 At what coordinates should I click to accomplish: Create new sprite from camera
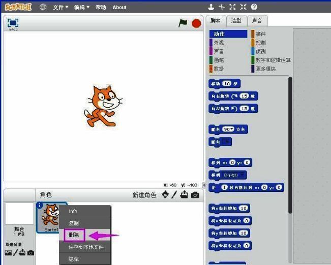[195, 195]
